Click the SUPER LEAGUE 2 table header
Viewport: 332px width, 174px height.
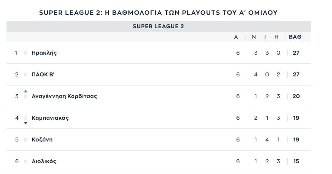(x=158, y=26)
